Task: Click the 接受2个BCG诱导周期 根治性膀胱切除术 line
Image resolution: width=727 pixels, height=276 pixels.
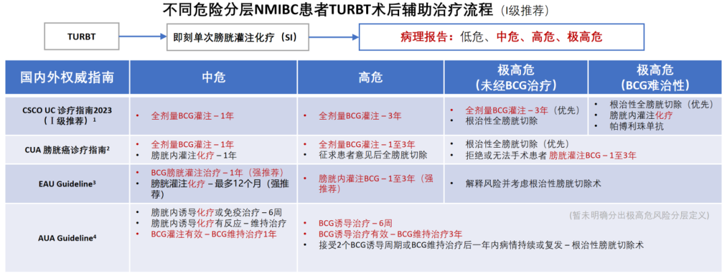Action: pos(481,245)
